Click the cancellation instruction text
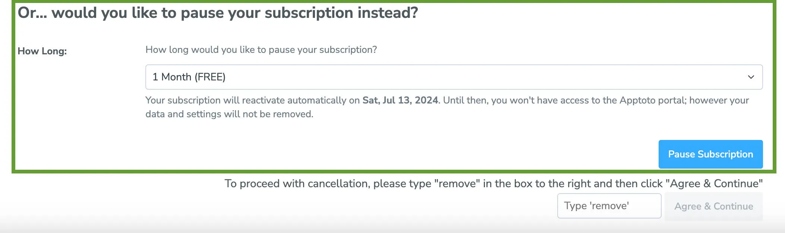This screenshot has height=233, width=785. click(x=492, y=183)
